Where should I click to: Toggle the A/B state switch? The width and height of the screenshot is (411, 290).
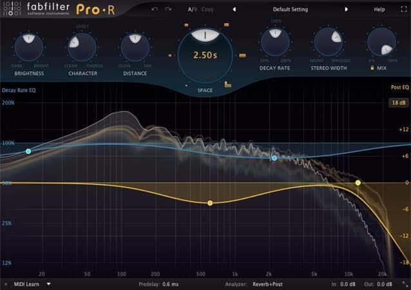192,10
